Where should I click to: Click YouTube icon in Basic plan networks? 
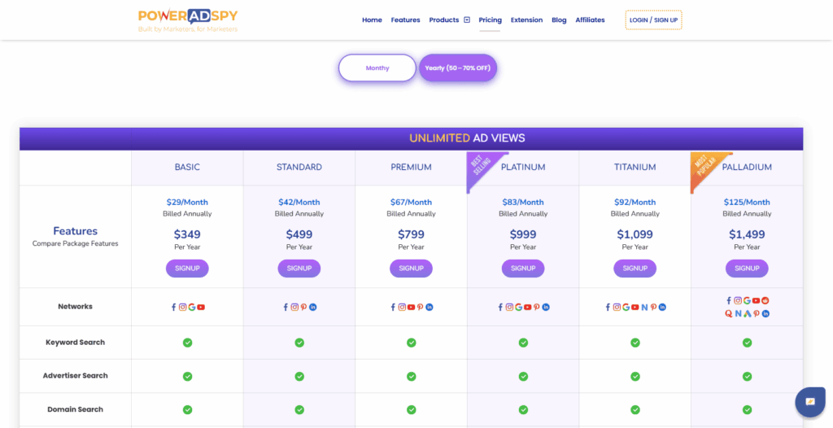coord(201,308)
